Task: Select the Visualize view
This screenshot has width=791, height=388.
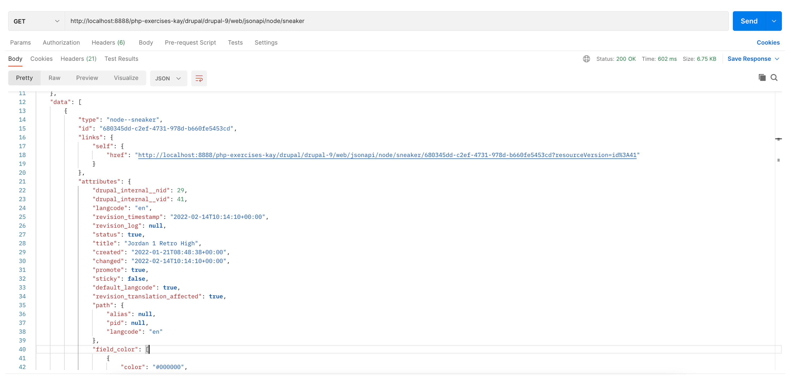Action: tap(126, 78)
